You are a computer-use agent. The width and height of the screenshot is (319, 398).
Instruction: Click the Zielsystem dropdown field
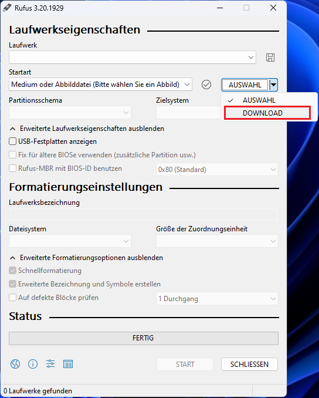tap(189, 113)
